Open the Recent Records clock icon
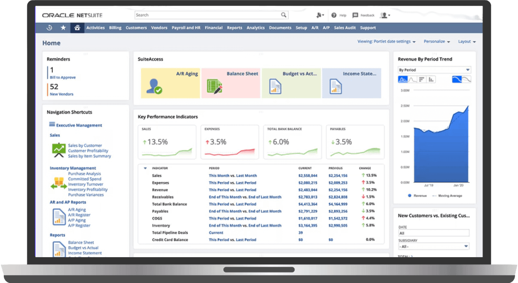Screen dimensions: 518x283 (x=49, y=28)
